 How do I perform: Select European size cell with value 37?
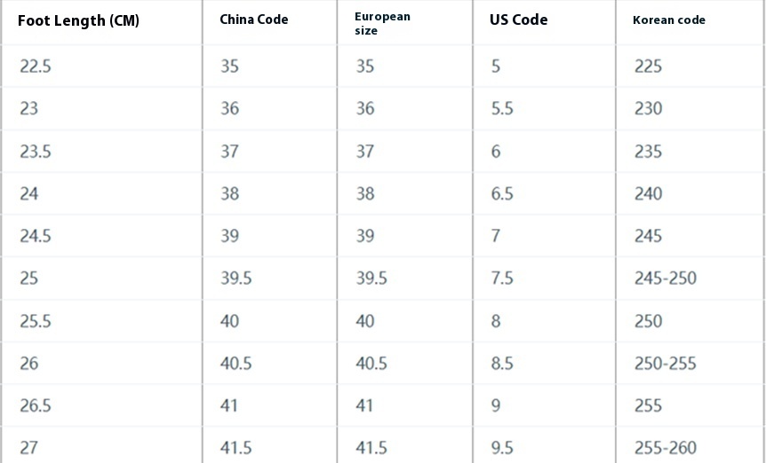[365, 152]
